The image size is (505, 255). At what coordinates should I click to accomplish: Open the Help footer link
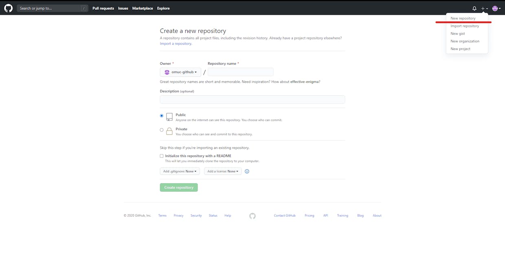pyautogui.click(x=228, y=216)
